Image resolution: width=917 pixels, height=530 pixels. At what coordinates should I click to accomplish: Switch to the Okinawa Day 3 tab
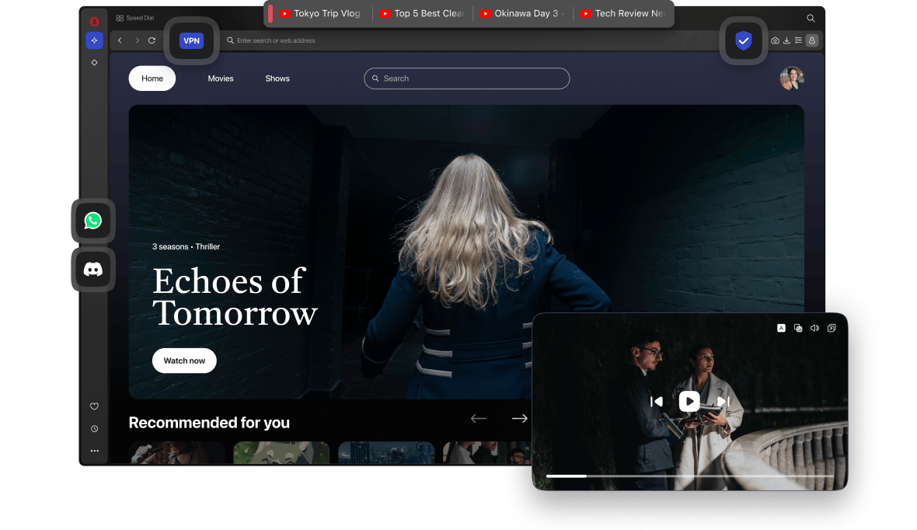(521, 13)
